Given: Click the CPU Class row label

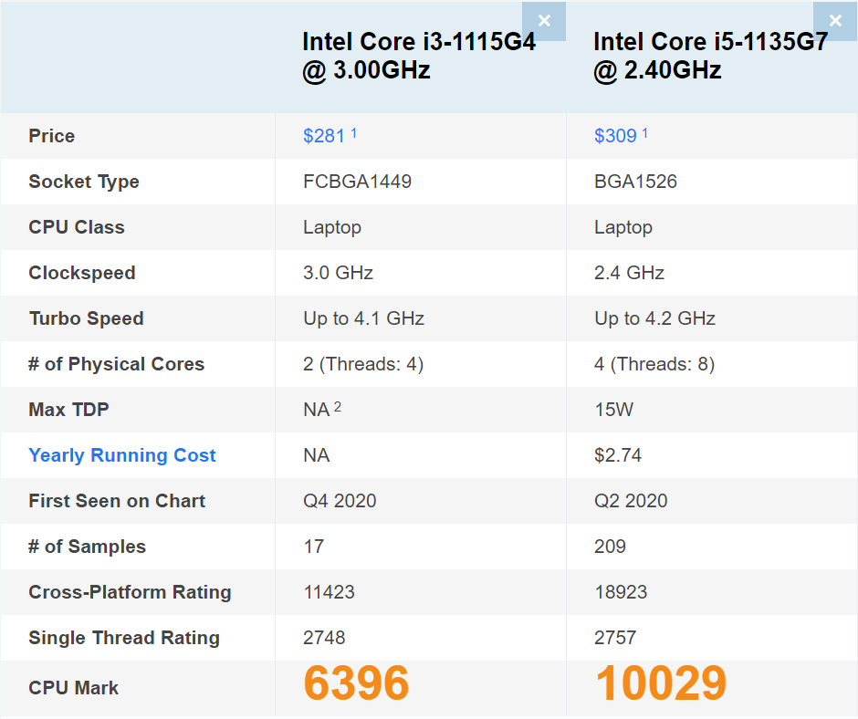Looking at the screenshot, I should (77, 227).
